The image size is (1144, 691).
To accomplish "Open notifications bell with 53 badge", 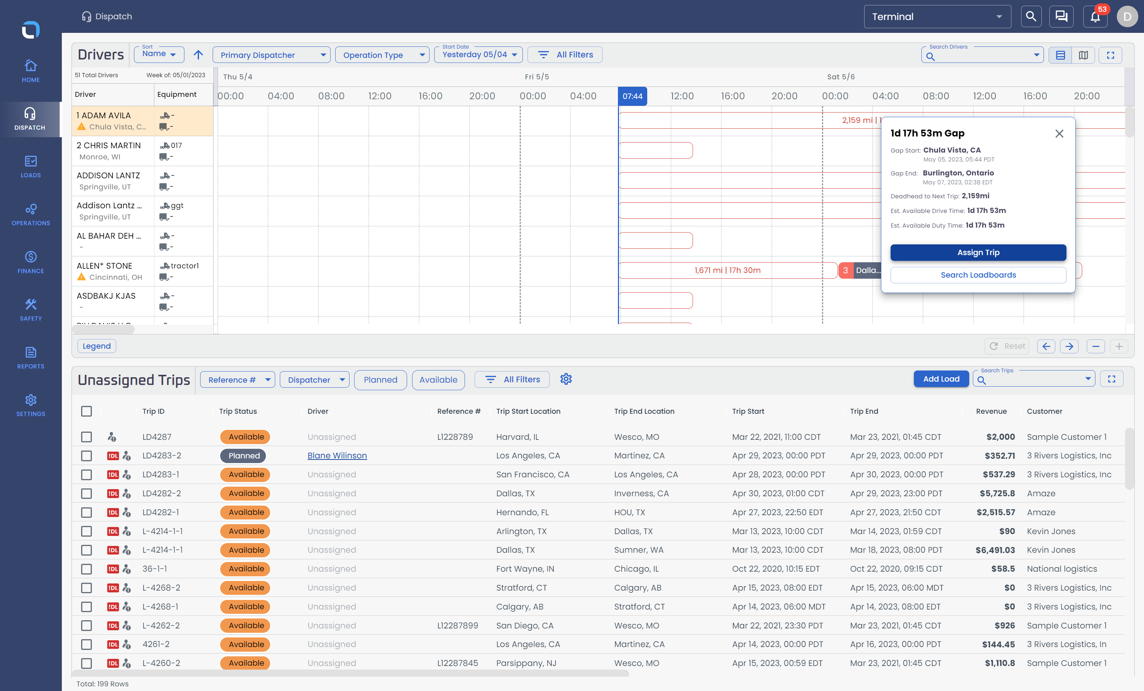I will click(1095, 17).
